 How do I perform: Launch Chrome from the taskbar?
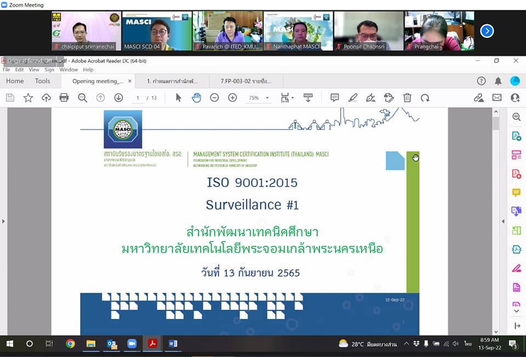tap(71, 344)
